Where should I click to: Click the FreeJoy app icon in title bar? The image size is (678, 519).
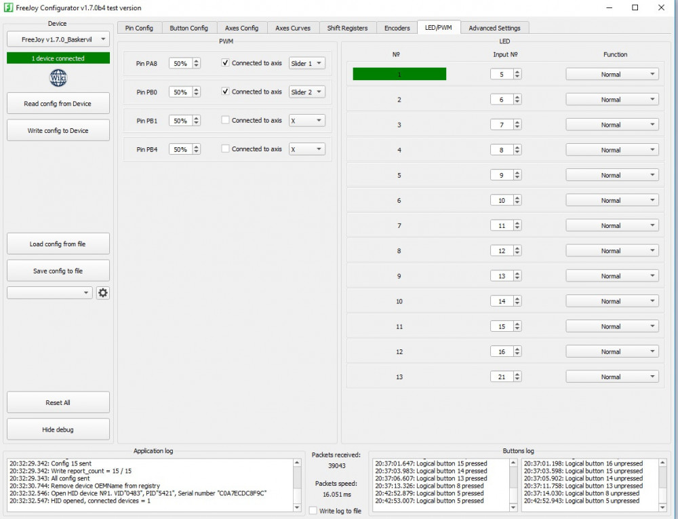pos(7,7)
